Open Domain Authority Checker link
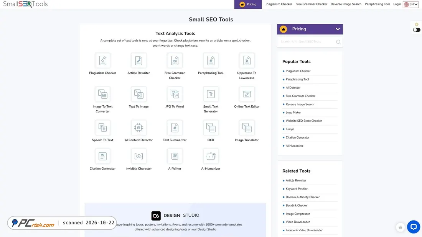The image size is (422, 237). (303, 197)
